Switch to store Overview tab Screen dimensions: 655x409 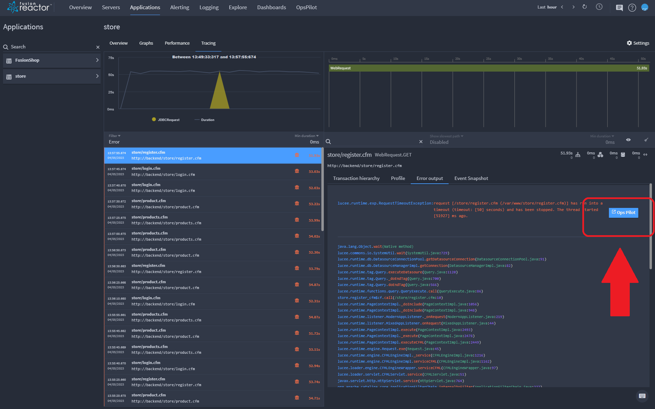(x=118, y=43)
